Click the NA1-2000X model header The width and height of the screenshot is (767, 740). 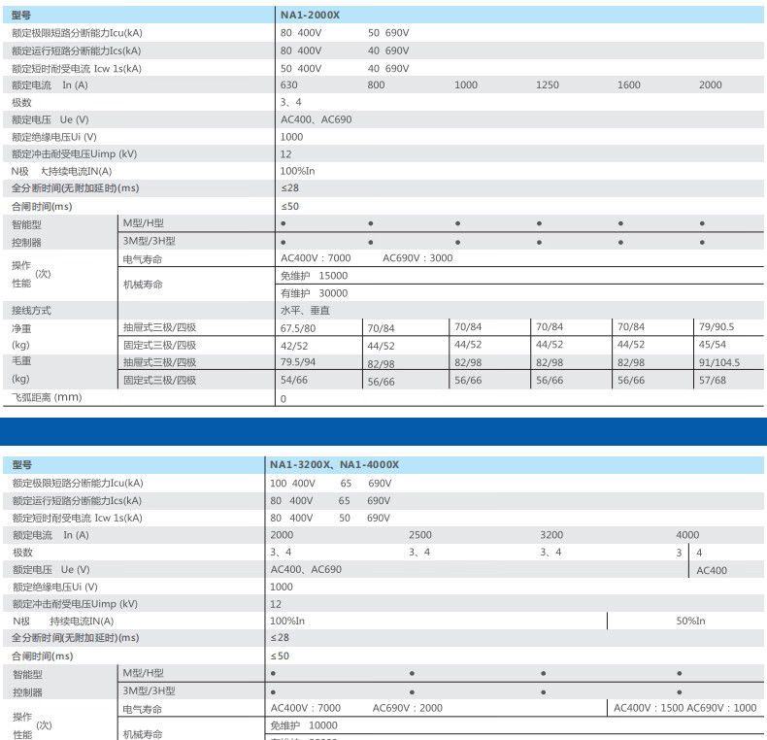[310, 15]
